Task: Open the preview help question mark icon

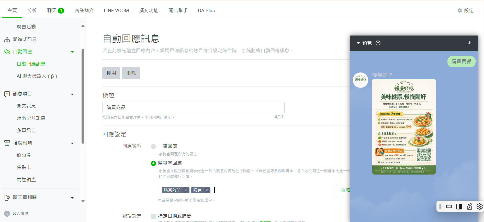Action: pos(378,43)
